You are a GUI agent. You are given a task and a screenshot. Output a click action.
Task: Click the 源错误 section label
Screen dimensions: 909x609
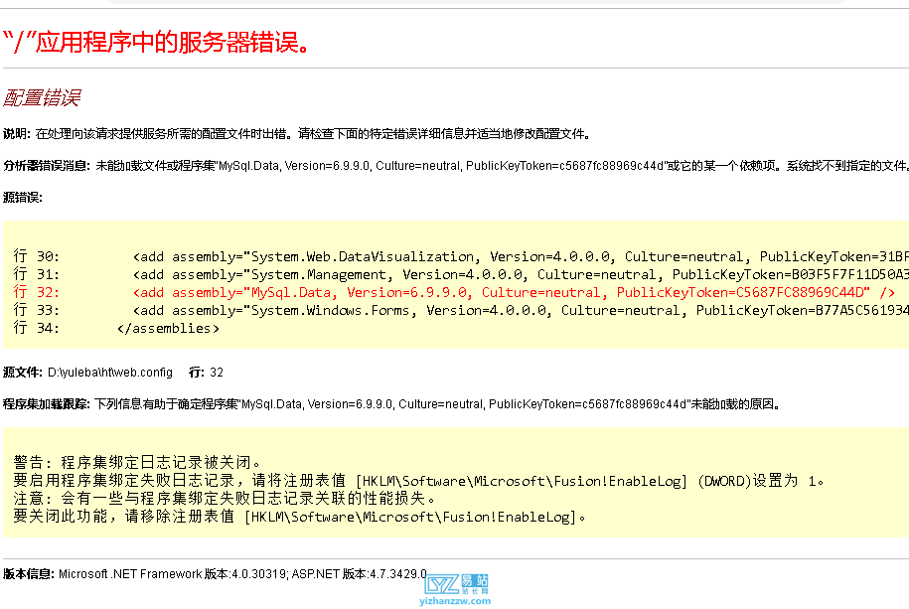pyautogui.click(x=22, y=197)
